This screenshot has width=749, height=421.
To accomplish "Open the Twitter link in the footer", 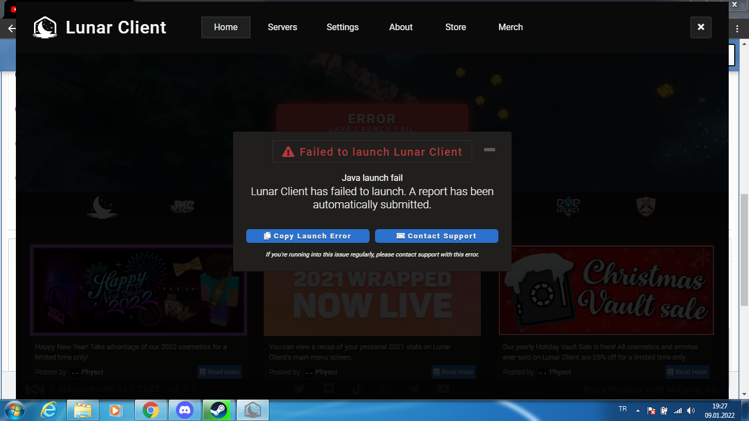I will pyautogui.click(x=299, y=389).
